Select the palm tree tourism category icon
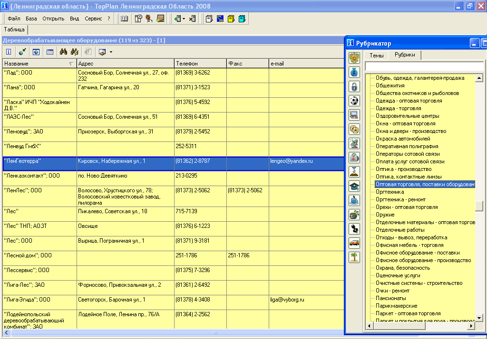Image resolution: width=487 pixels, height=339 pixels. (x=354, y=257)
